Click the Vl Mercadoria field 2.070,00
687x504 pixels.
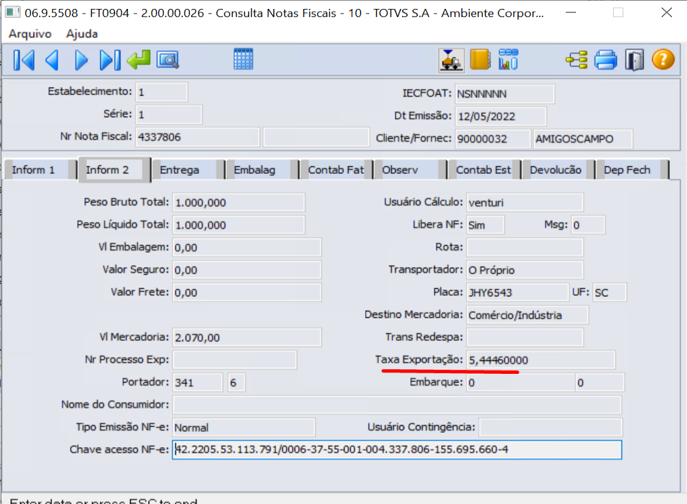click(247, 338)
